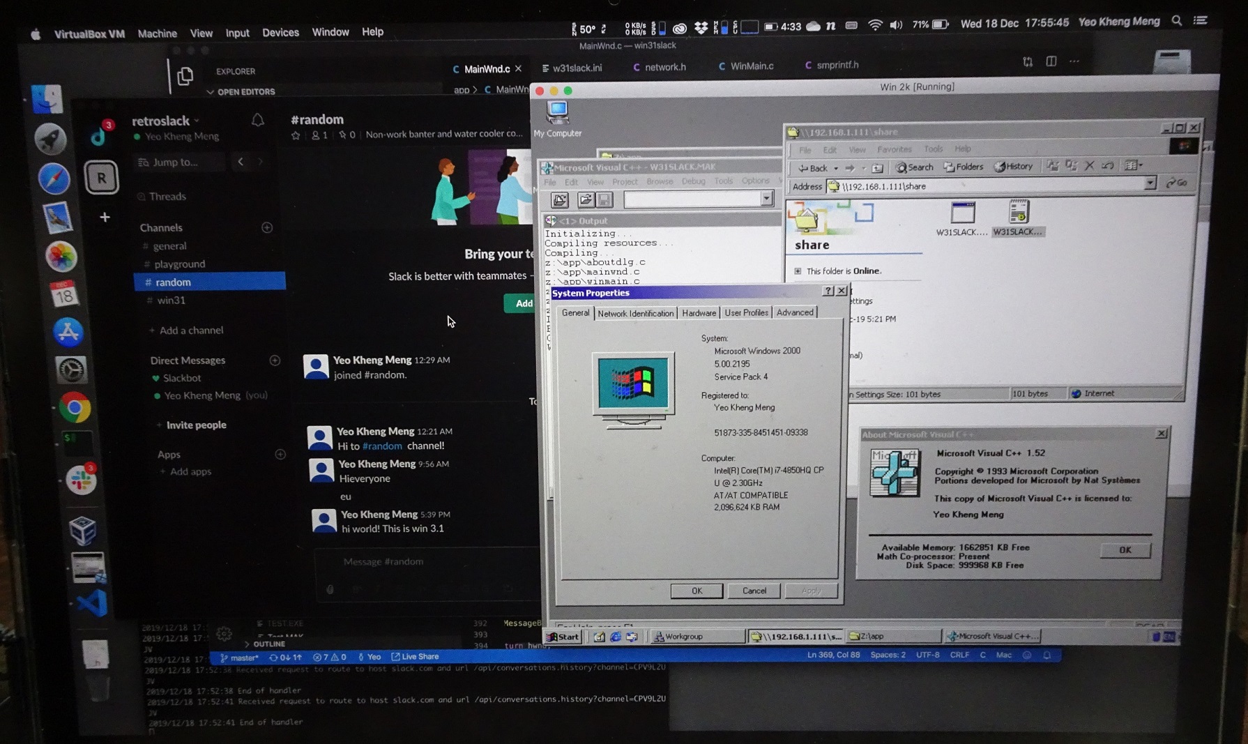
Task: Open Visual Studio Code in dock
Action: click(92, 602)
